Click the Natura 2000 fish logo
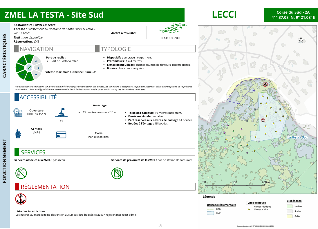This screenshot has width=318, height=229. (173, 28)
